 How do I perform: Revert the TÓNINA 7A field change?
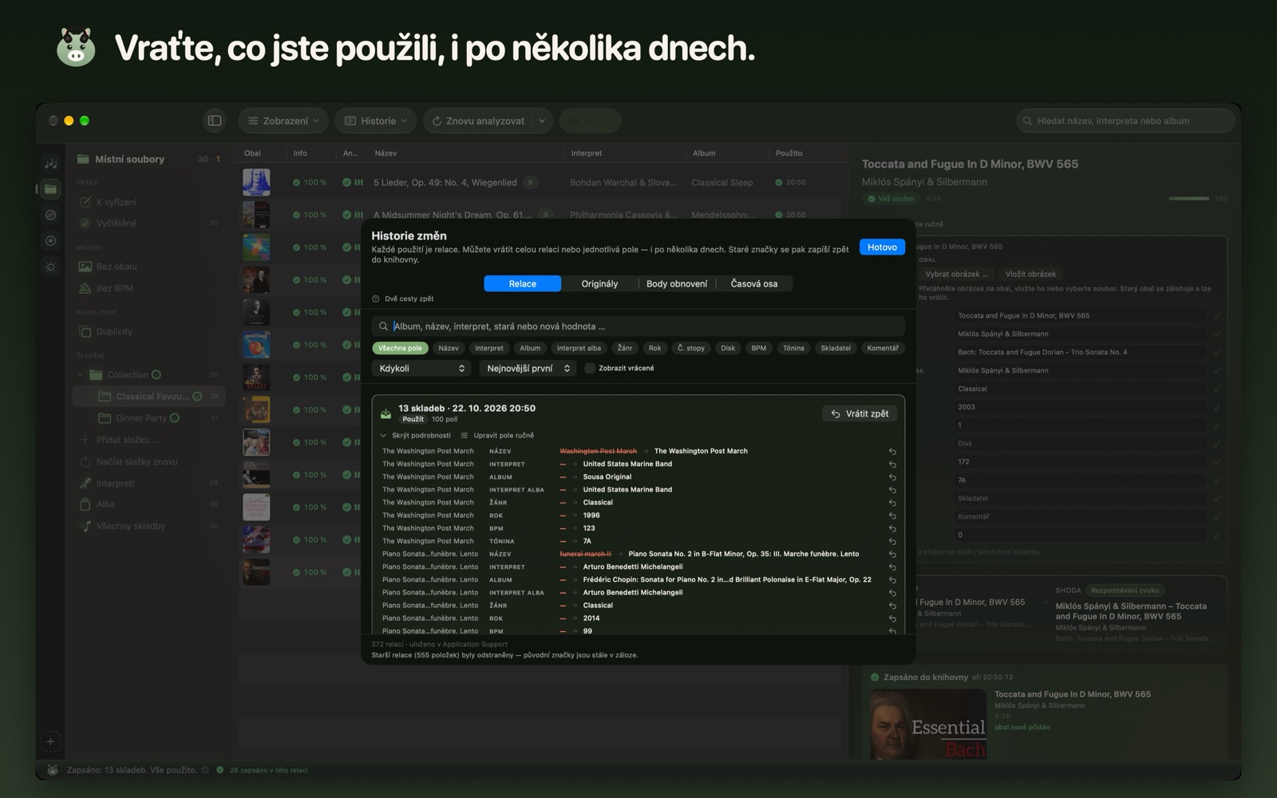coord(892,541)
